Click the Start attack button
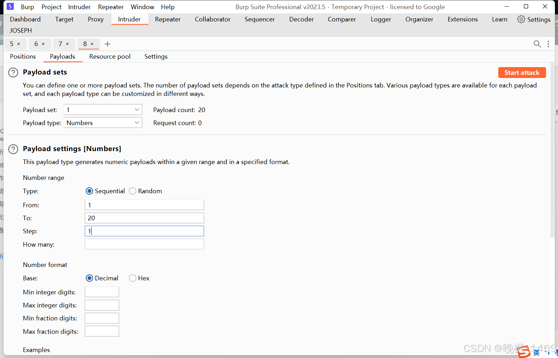558x358 pixels. (x=522, y=73)
